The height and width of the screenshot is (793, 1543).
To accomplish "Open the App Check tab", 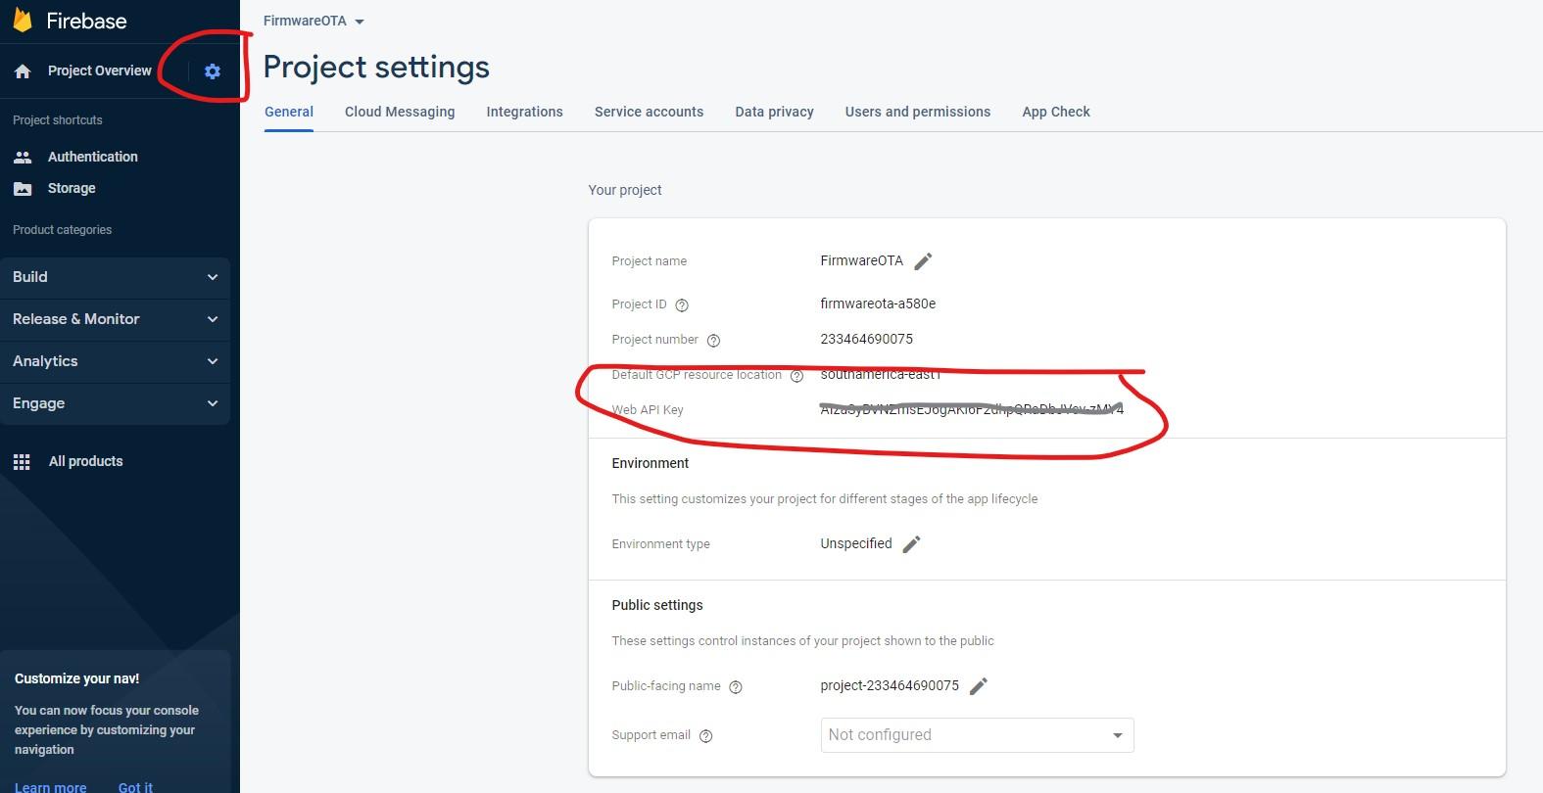I will [1056, 112].
